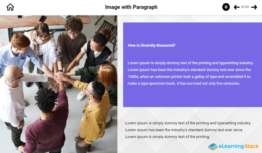Image resolution: width=262 pixels, height=153 pixels.
Task: Click the last bottom line ending 'of the printing.'
Action: tap(167, 137)
